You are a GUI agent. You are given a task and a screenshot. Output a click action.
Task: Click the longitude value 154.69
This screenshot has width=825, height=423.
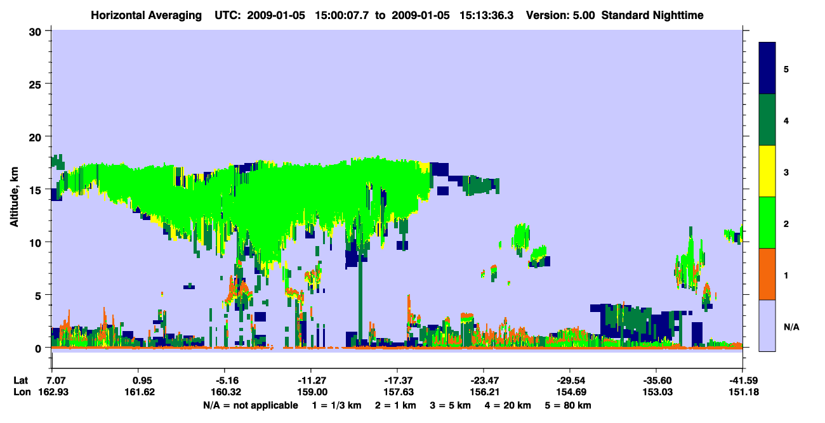tap(570, 392)
